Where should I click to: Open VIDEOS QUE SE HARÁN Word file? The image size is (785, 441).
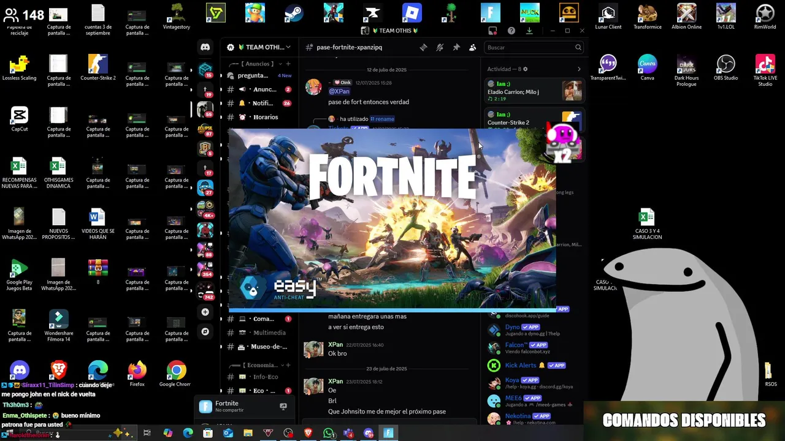click(x=98, y=223)
